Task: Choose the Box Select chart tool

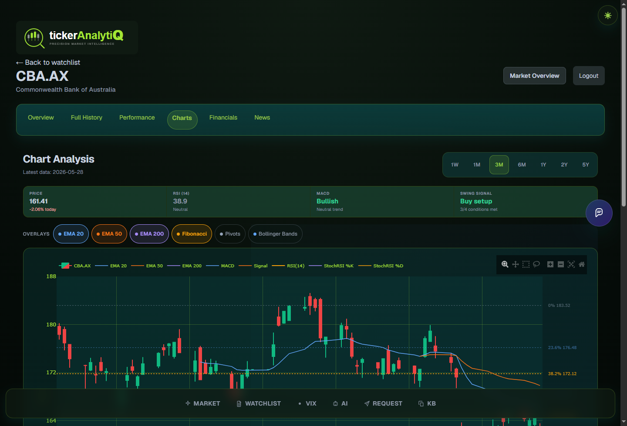Action: (526, 264)
